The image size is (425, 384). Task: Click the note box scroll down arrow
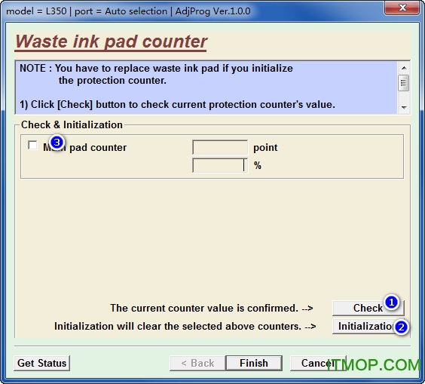click(404, 108)
